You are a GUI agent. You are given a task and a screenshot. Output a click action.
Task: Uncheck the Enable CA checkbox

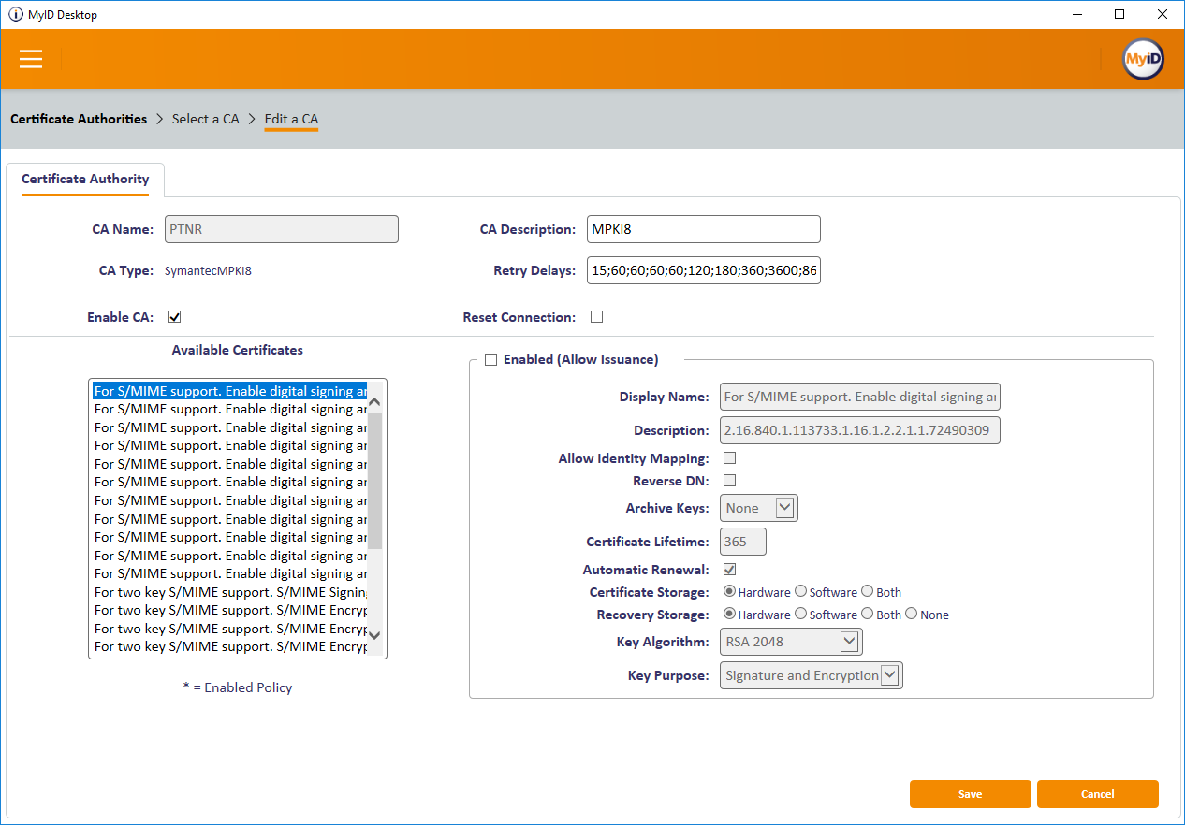tap(174, 317)
